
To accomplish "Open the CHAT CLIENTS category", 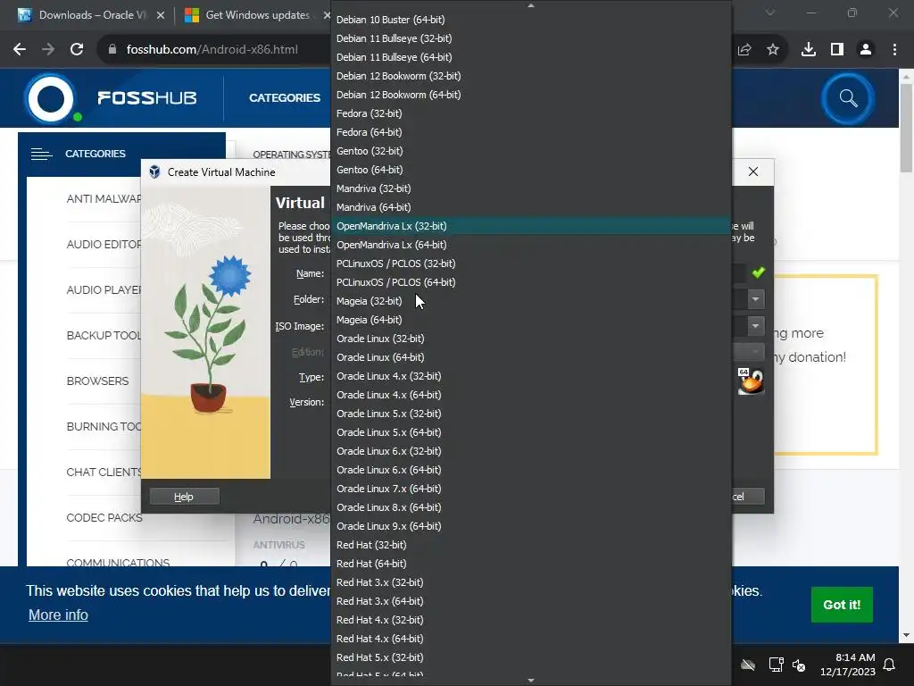I will [x=104, y=472].
